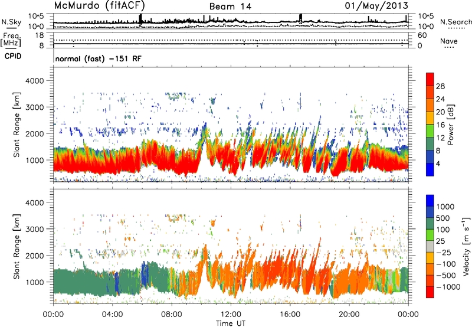Click the 04:00 time axis tick label
This screenshot has width=472, height=327.
click(112, 315)
